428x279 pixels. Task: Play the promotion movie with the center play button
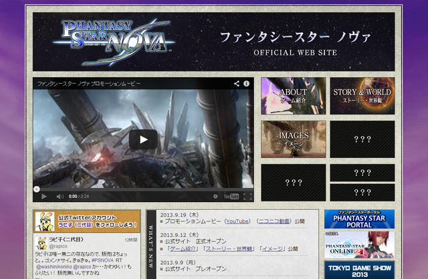click(x=143, y=139)
